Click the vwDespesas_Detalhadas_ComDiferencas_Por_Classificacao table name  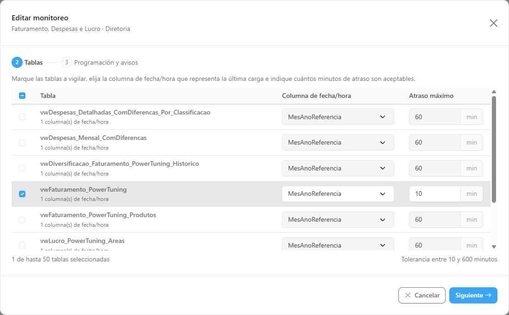coord(125,112)
